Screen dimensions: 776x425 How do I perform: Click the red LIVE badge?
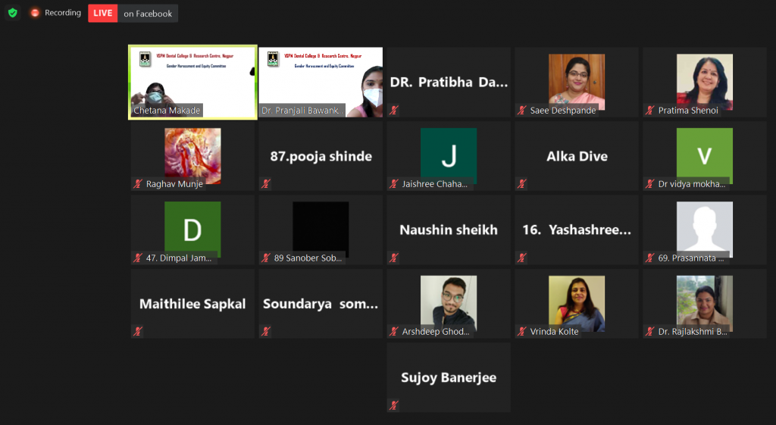click(103, 14)
